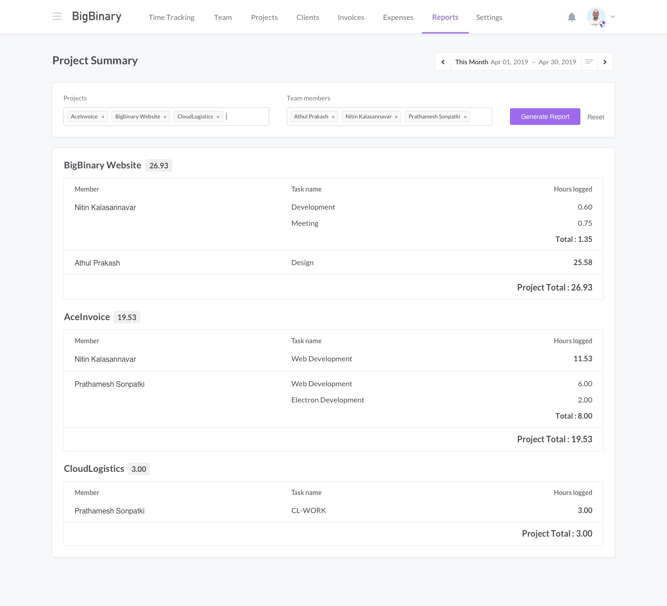Click the 2.00 hours for Electron Development
Image resolution: width=667 pixels, height=606 pixels.
coord(585,400)
